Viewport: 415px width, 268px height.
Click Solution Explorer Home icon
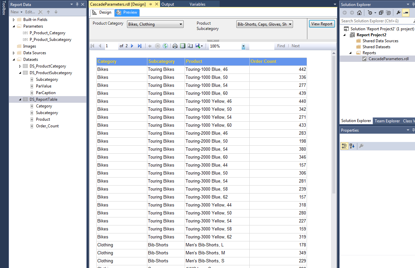pos(359,13)
